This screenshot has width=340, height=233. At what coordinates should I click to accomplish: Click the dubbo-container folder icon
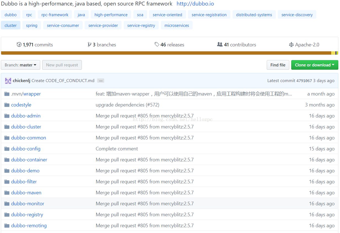tap(7, 160)
